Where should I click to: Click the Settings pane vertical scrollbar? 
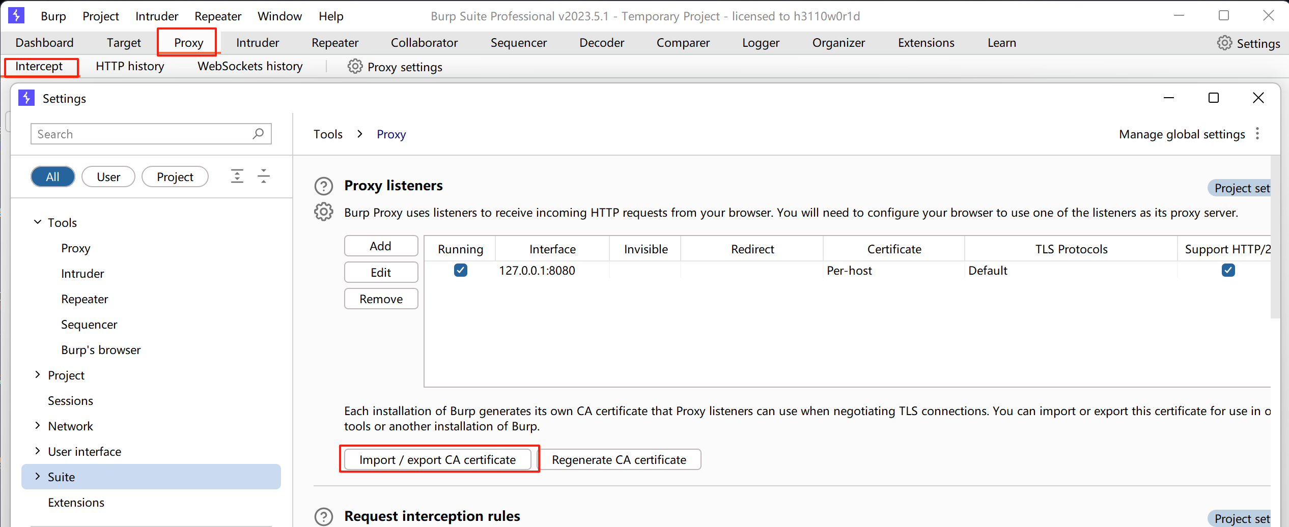pos(1275,237)
